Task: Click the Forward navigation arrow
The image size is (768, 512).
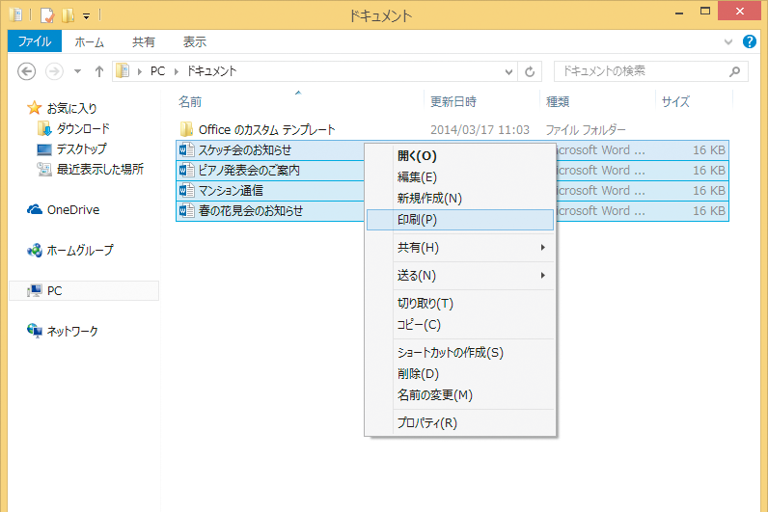Action: (x=54, y=71)
